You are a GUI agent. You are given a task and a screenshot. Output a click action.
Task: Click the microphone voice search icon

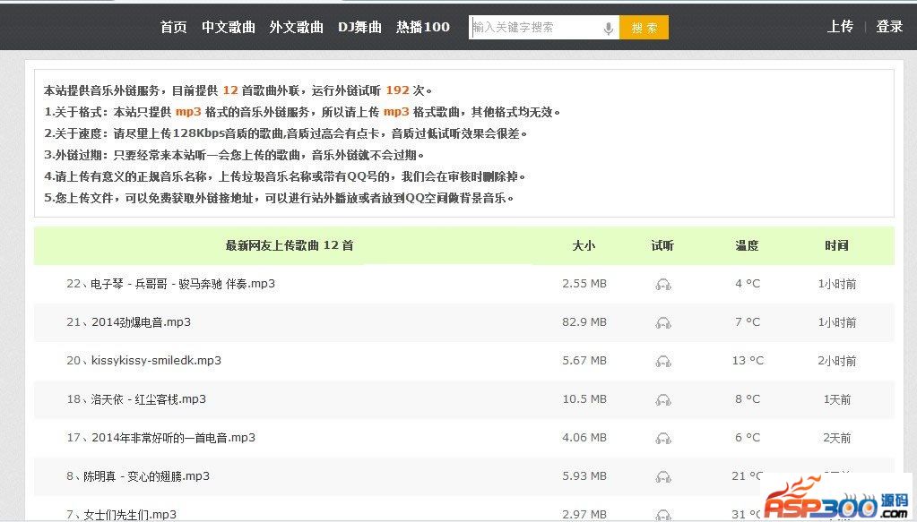(609, 28)
